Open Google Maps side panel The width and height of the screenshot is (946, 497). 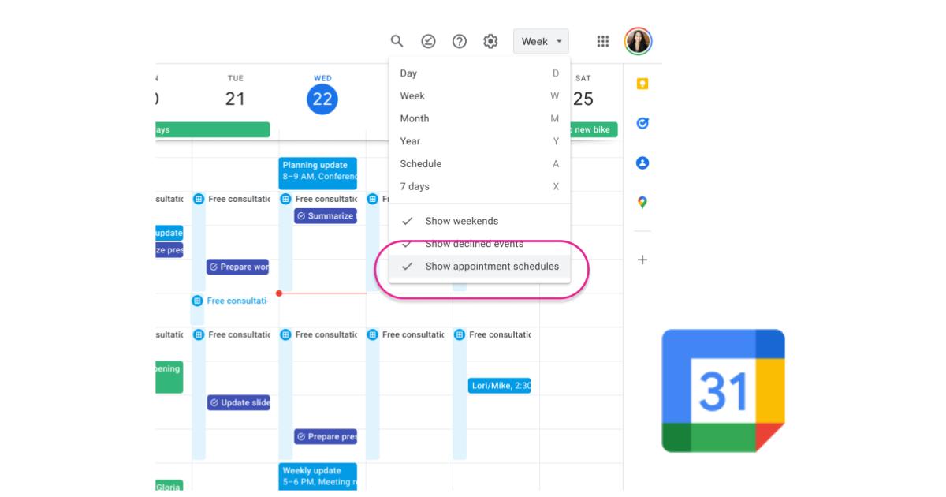pyautogui.click(x=643, y=201)
